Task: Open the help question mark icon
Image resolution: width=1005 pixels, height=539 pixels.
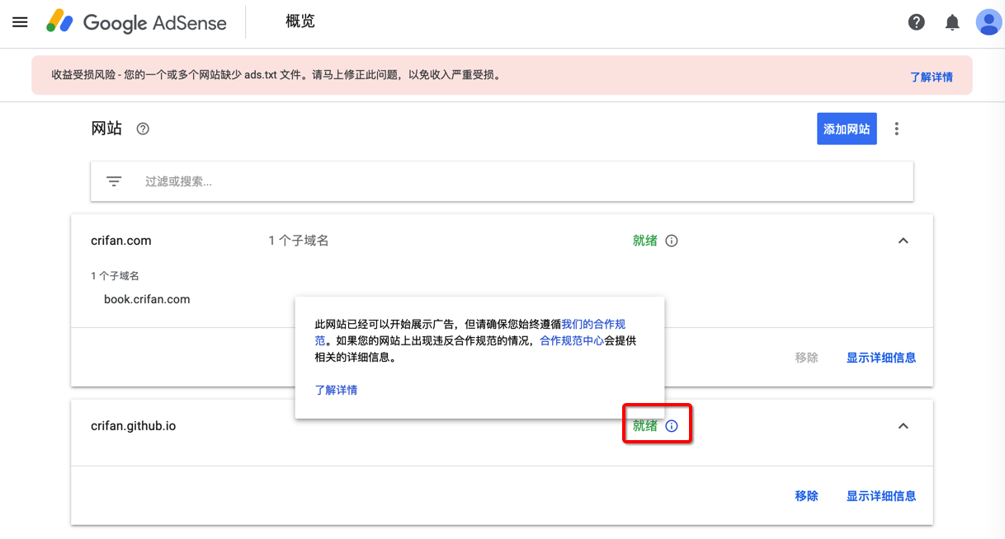Action: tap(916, 22)
